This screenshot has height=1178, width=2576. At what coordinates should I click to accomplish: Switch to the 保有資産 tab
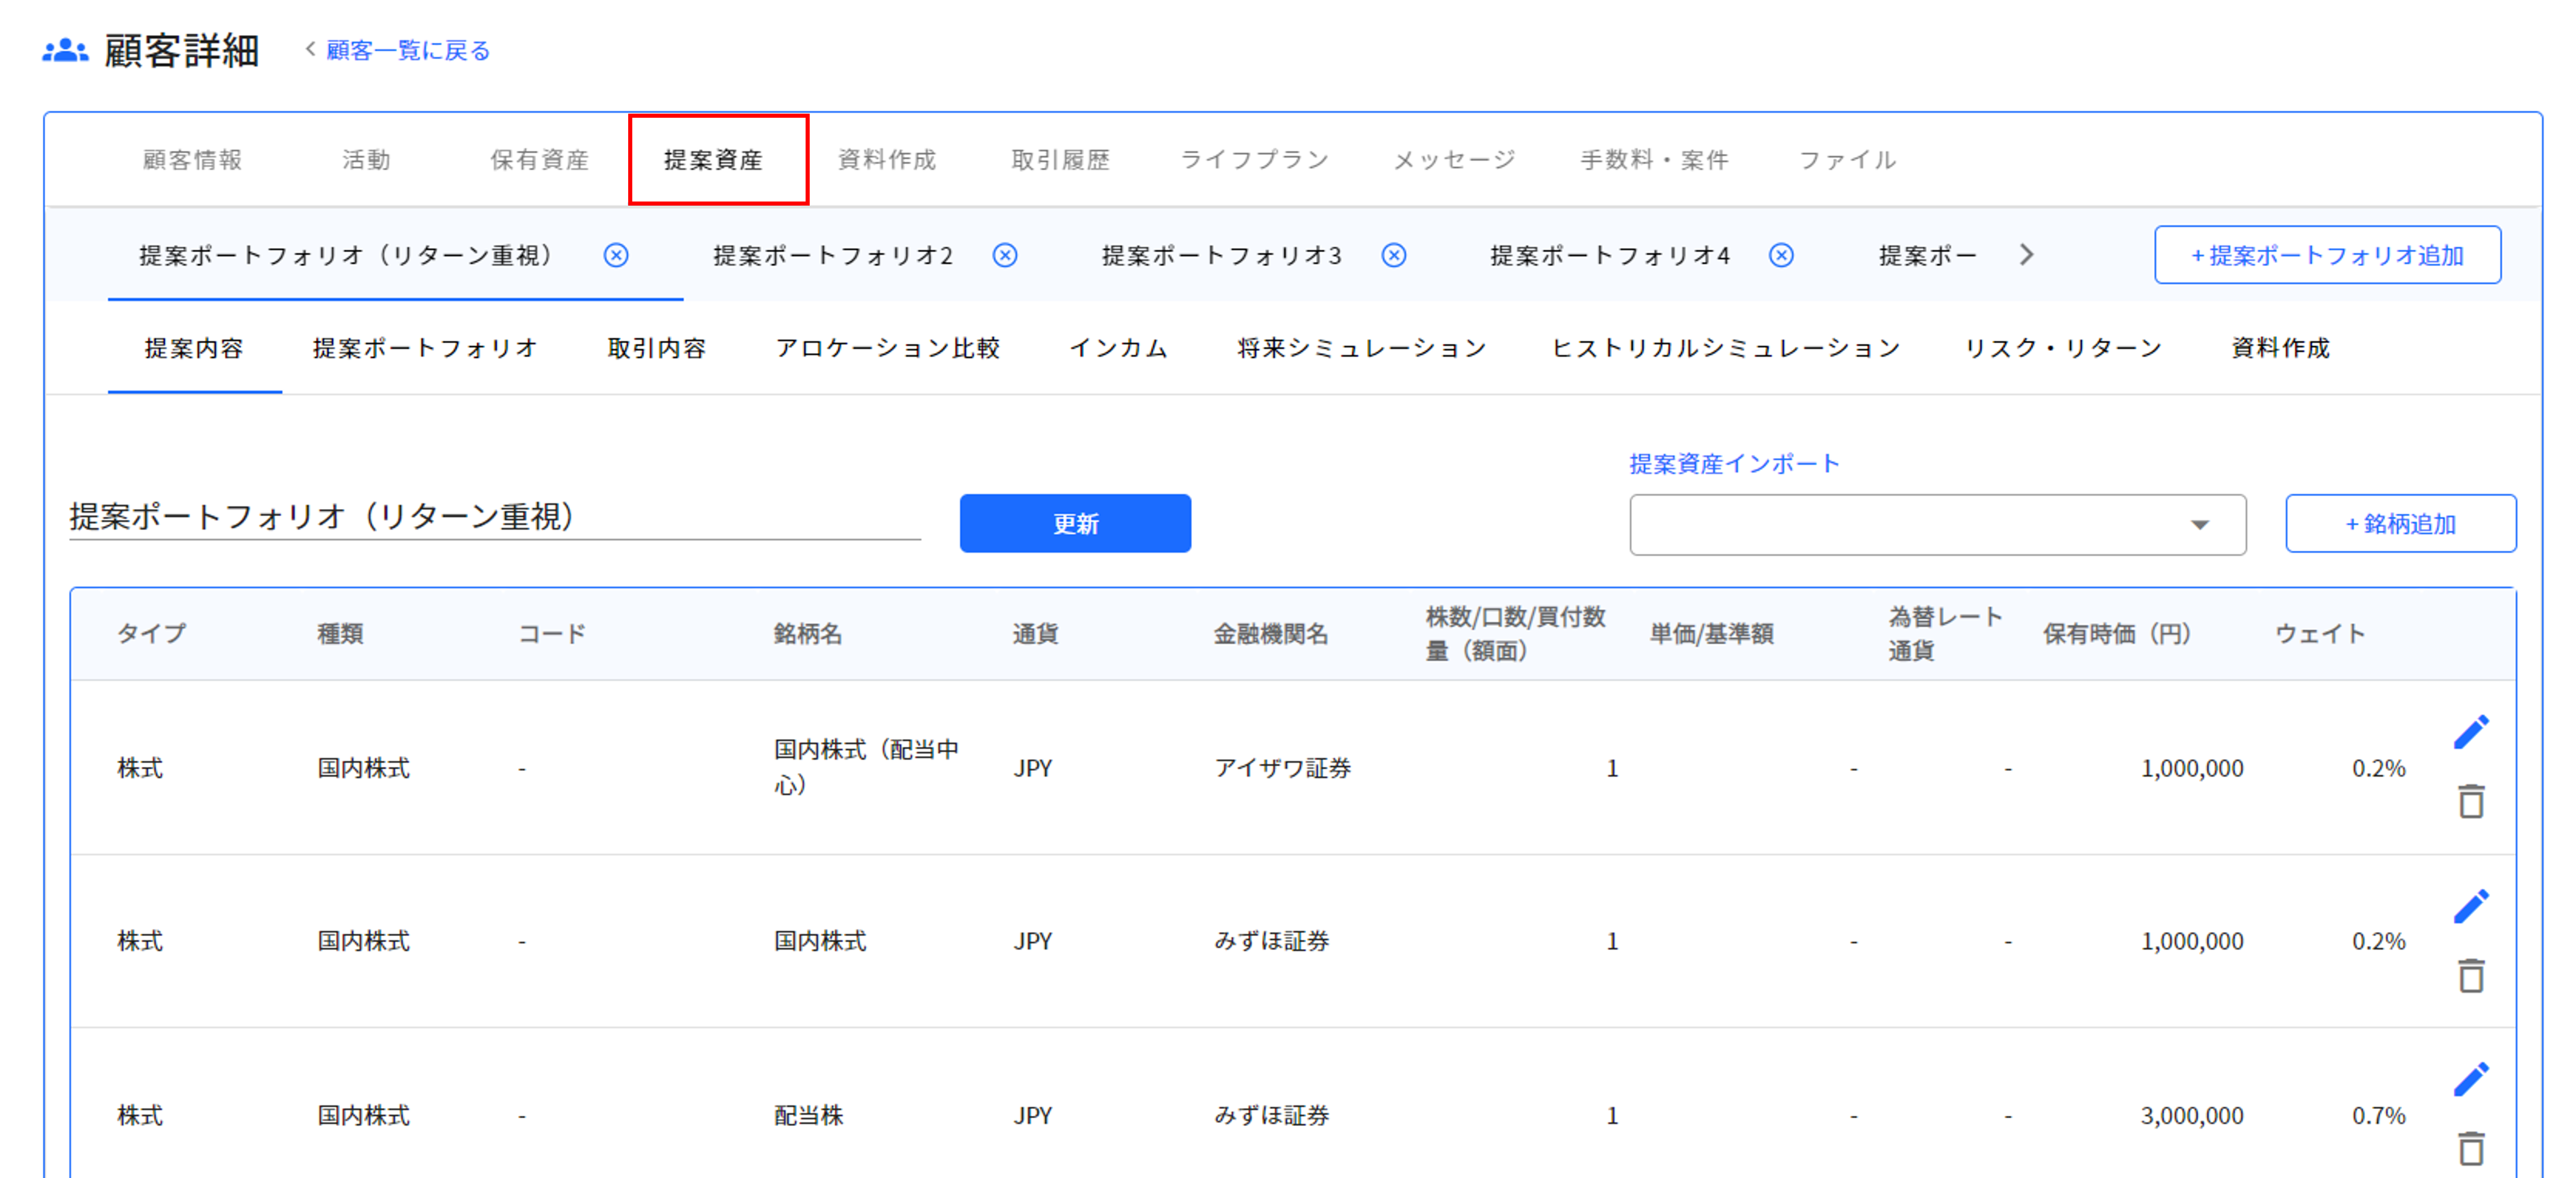[539, 158]
